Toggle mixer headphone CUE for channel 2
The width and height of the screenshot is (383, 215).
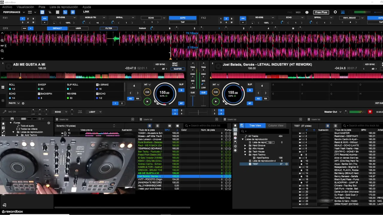pos(203,93)
